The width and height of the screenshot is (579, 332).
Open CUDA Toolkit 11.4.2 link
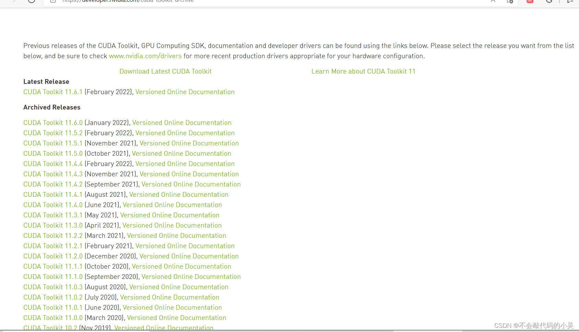[53, 184]
